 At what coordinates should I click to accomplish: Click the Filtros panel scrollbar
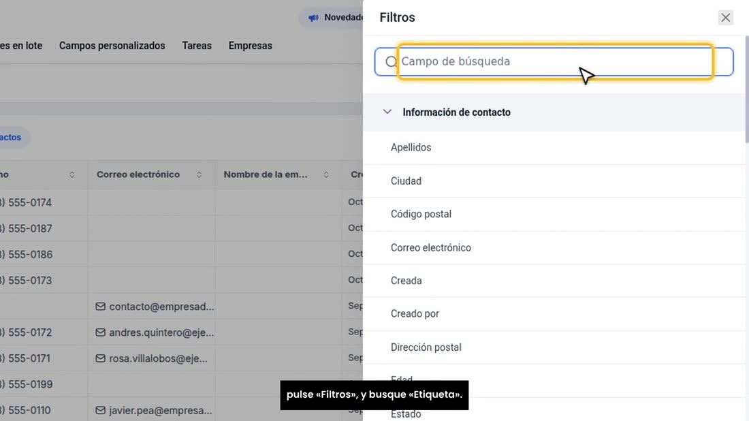746,89
